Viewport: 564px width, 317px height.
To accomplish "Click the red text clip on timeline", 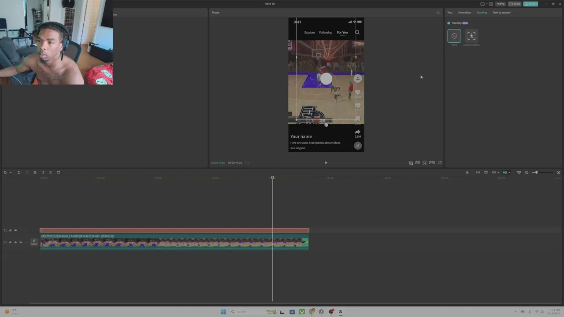I will pos(174,230).
